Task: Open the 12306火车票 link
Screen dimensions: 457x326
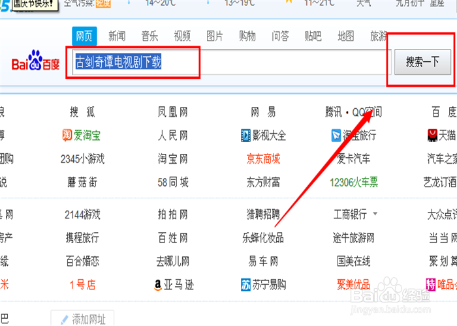Action: [x=354, y=183]
